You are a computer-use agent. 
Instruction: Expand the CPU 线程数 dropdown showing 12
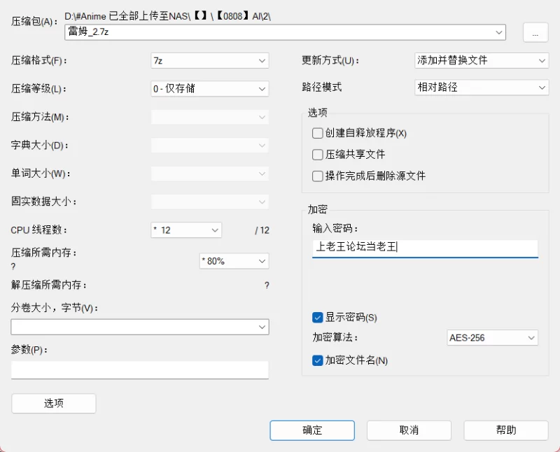coord(186,230)
